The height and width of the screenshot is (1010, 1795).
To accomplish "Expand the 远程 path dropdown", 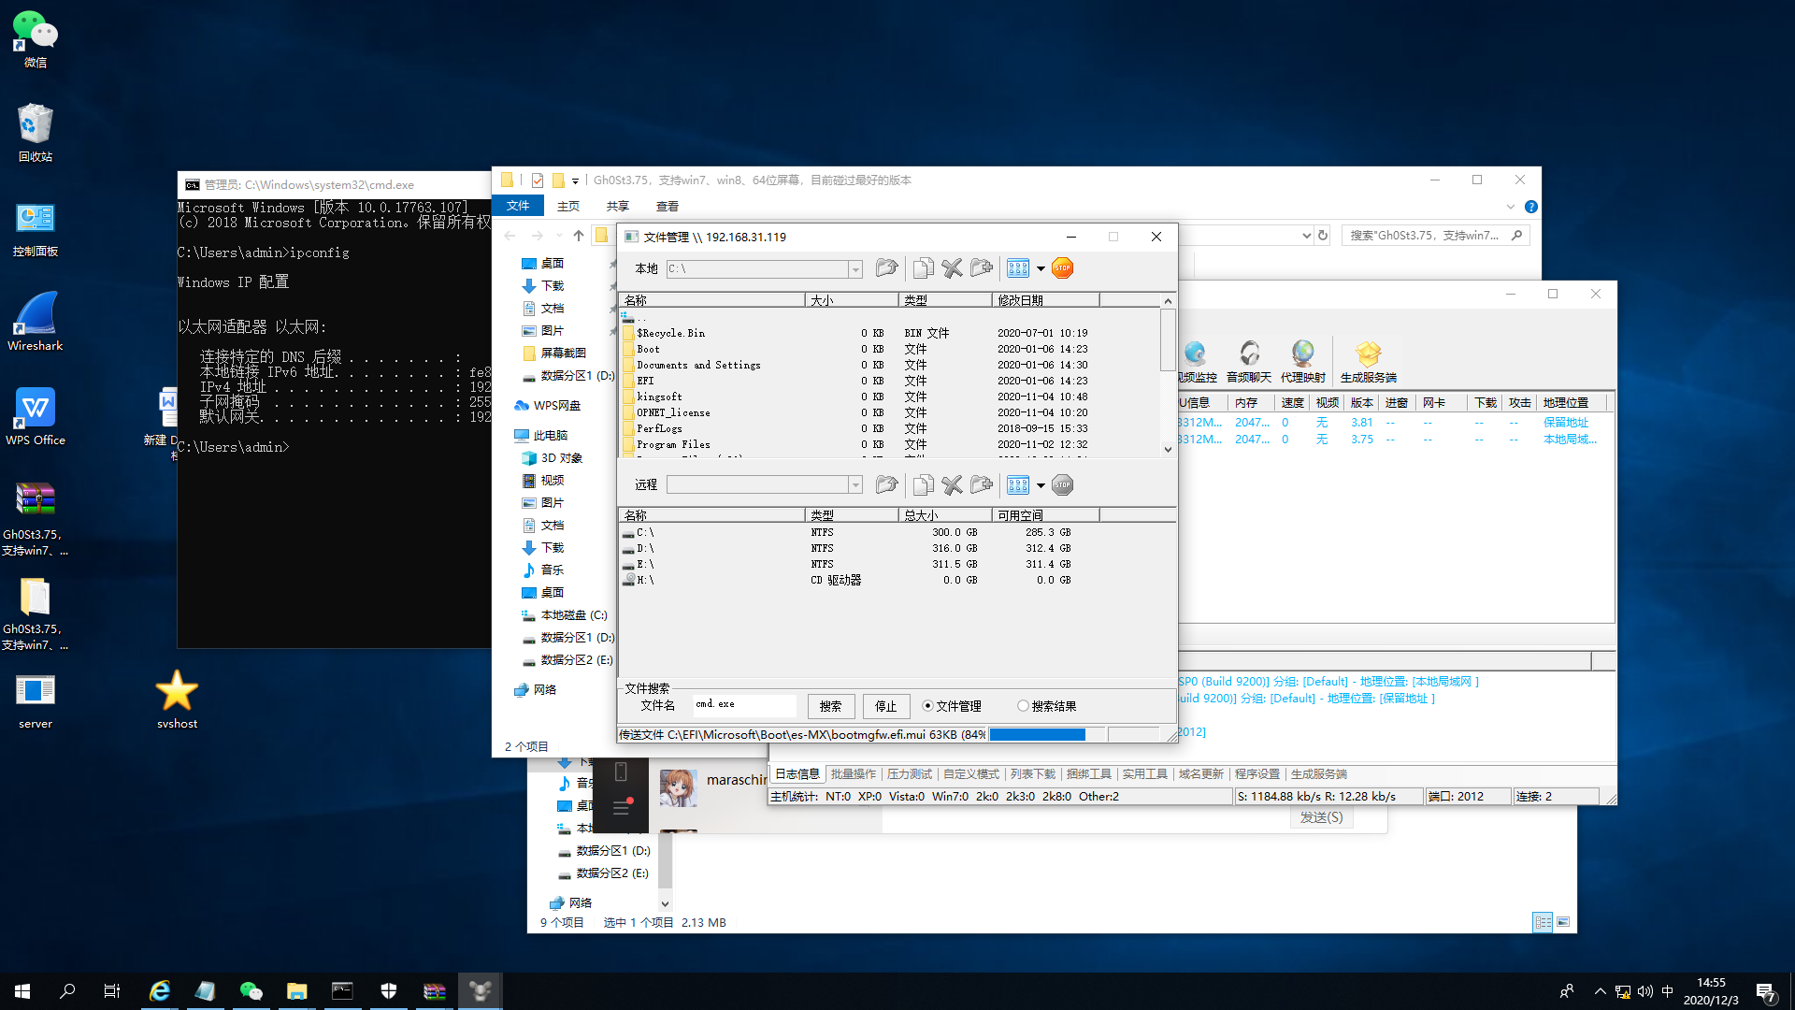I will 854,484.
